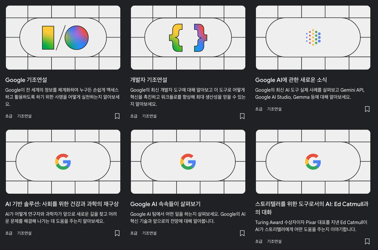
Task: Bookmark the Google AI 속속들이 살펴보기 session
Action: click(x=242, y=233)
